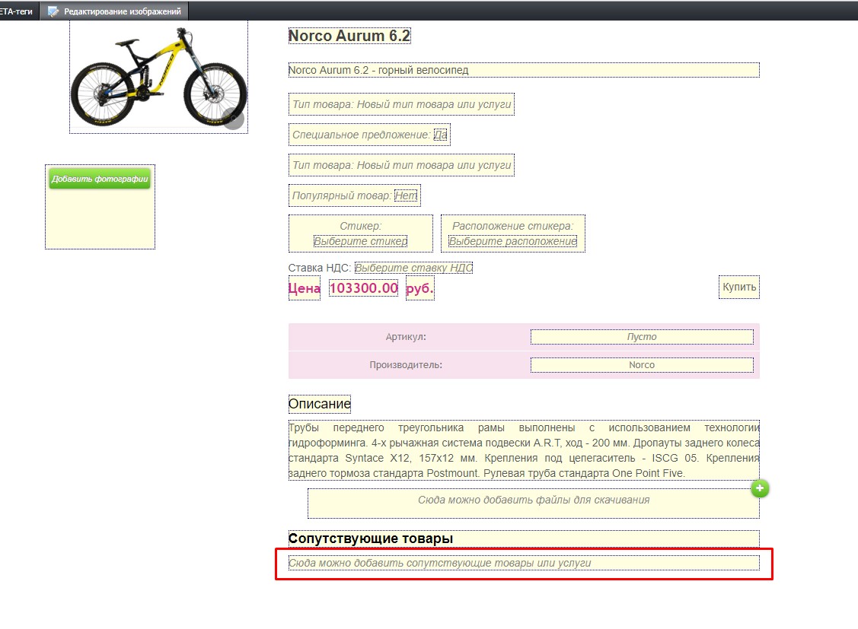Open the Редактирование изображений tab
This screenshot has width=858, height=629.
click(114, 11)
